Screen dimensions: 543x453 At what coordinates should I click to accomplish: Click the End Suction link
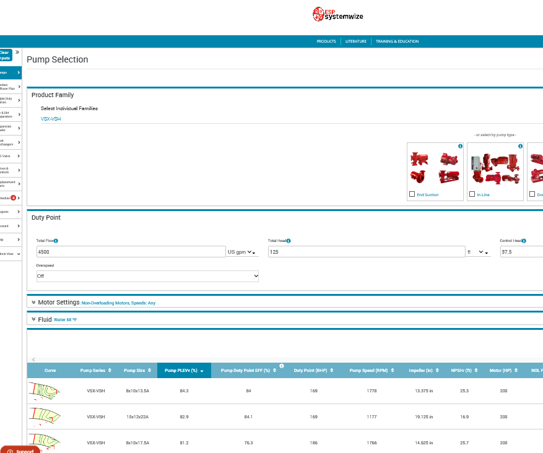pyautogui.click(x=428, y=195)
